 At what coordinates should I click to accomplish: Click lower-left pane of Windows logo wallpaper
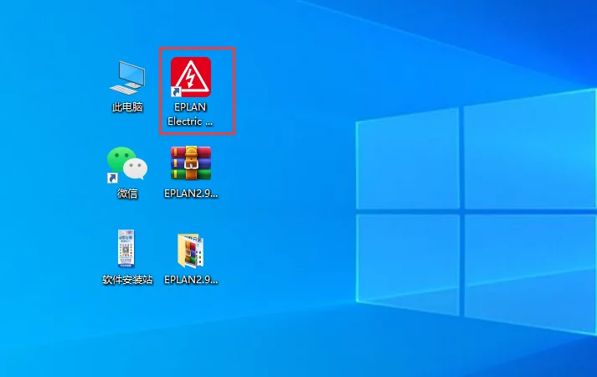point(408,264)
